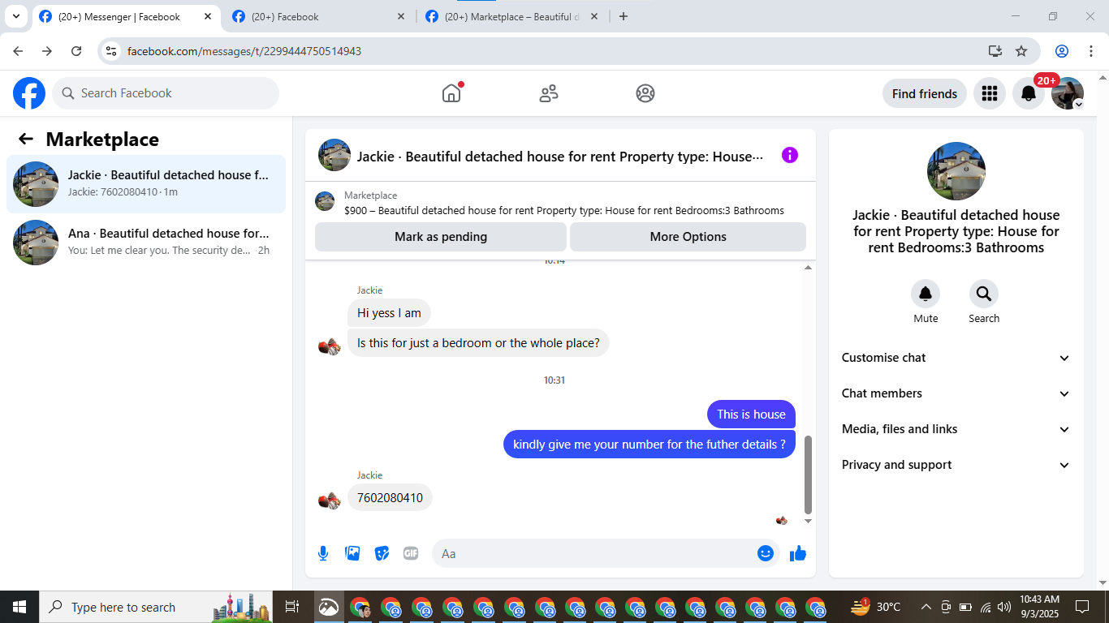Attach a photo with image icon
This screenshot has height=623, width=1109.
point(352,553)
